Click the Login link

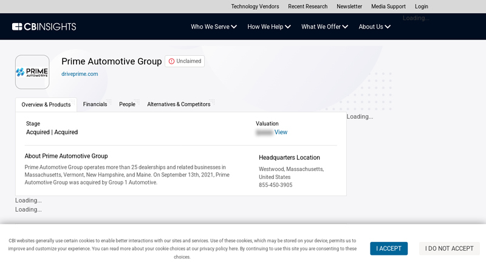[x=421, y=7]
